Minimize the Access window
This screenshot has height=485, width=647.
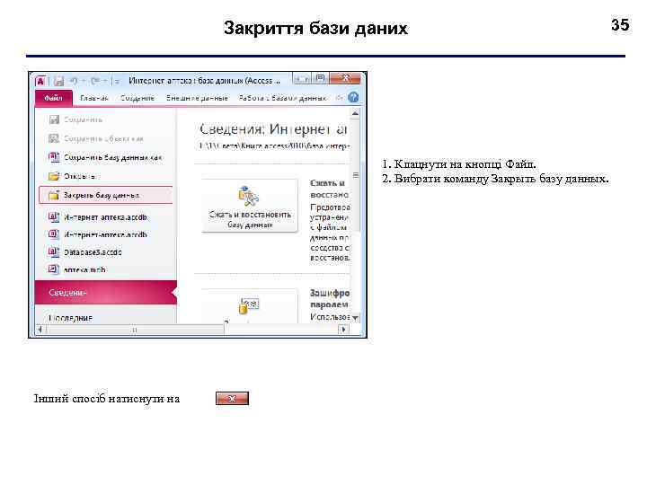[302, 79]
